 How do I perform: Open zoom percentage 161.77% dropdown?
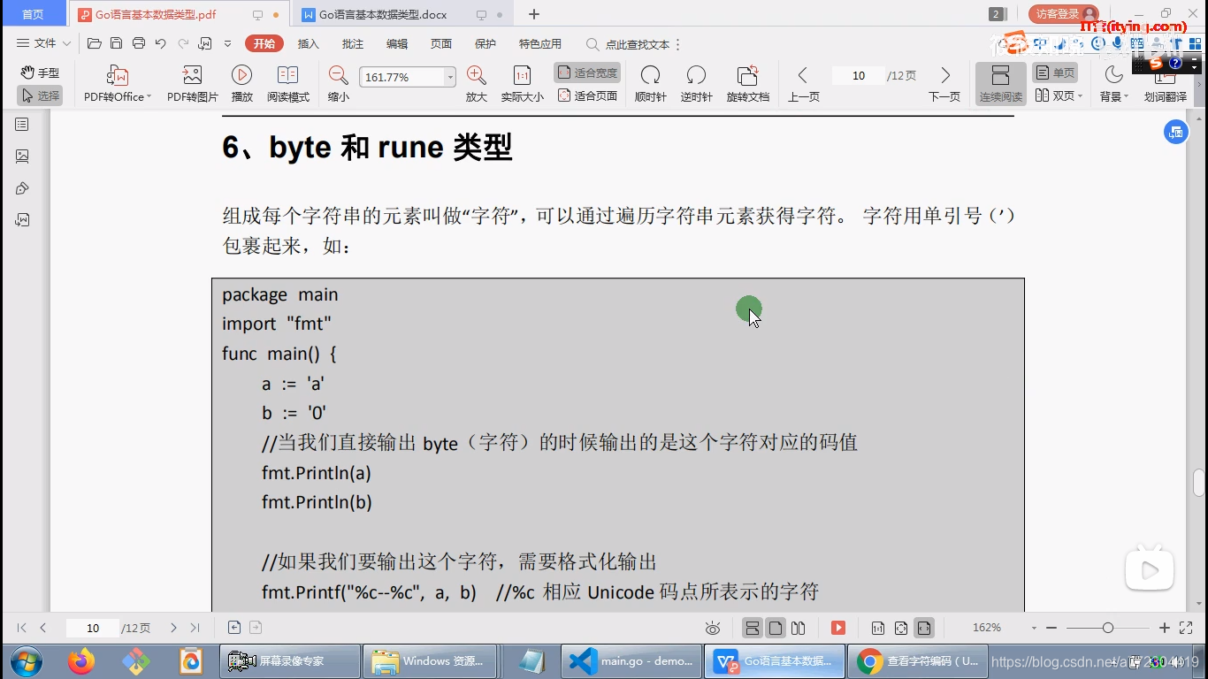(x=449, y=77)
